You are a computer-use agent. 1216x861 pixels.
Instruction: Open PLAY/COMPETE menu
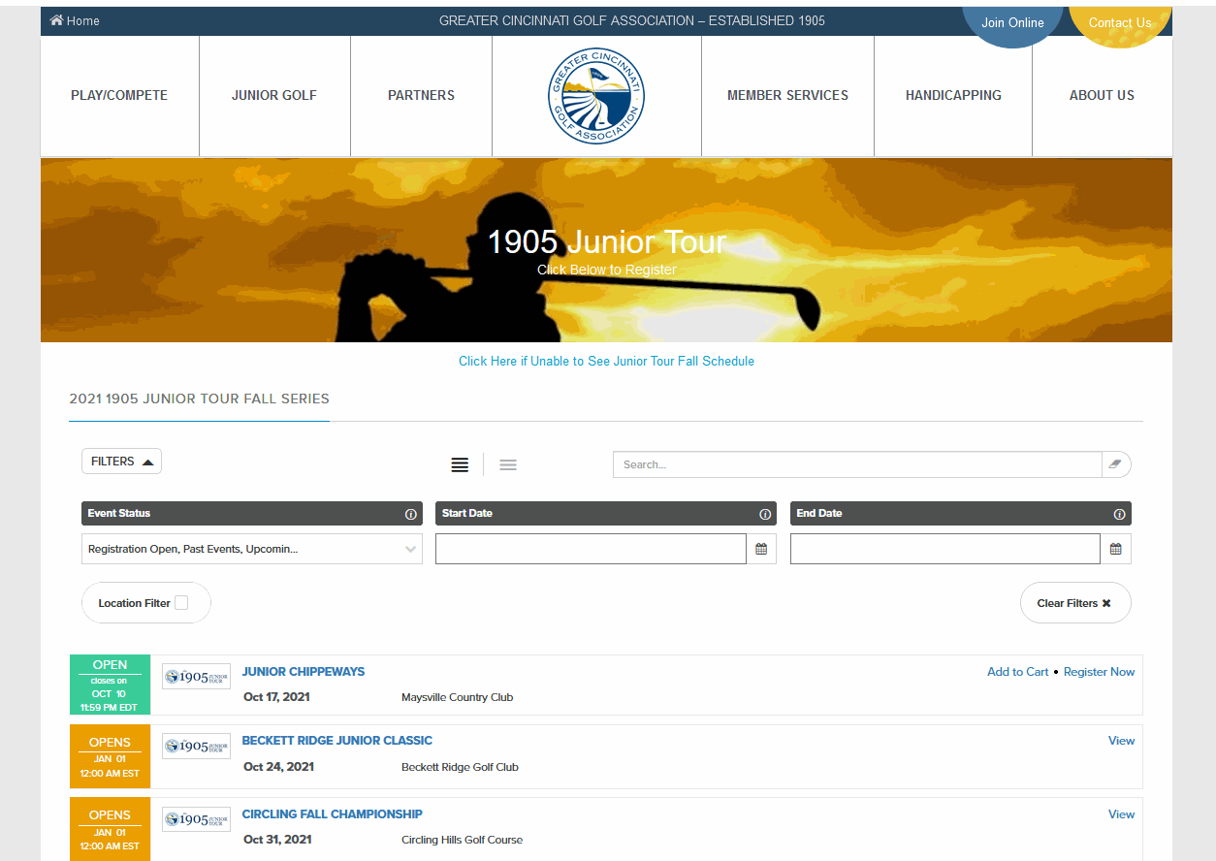(x=119, y=95)
